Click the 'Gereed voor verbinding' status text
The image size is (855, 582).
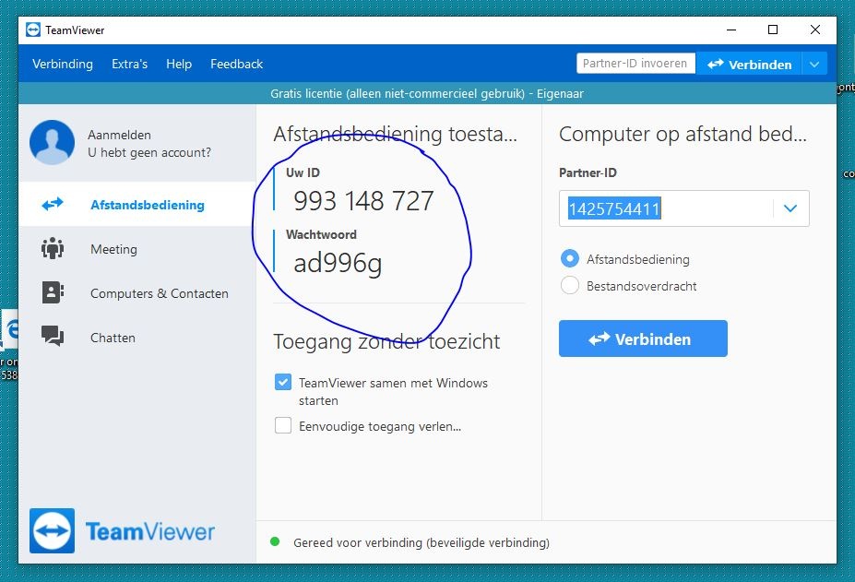point(422,542)
